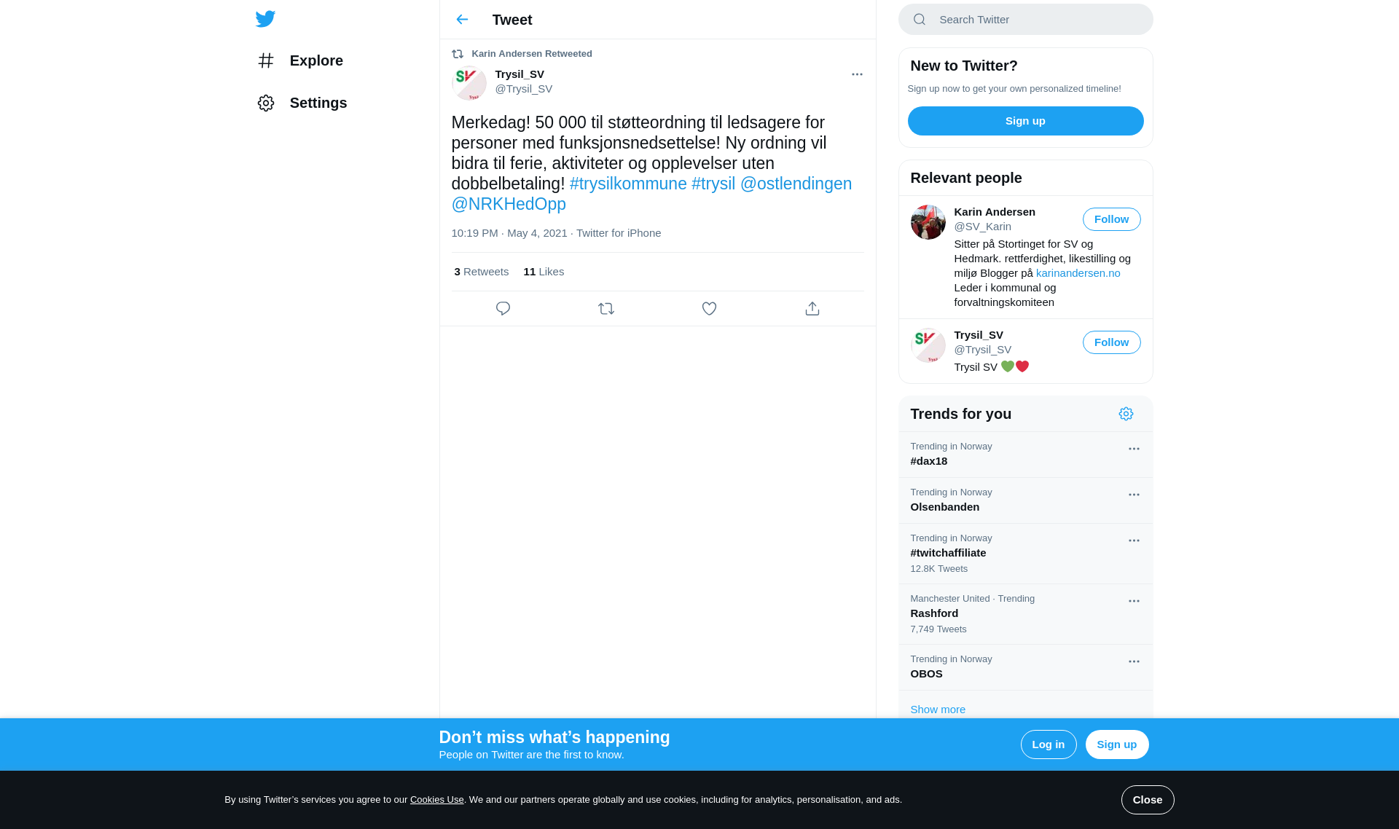Open more options for #dax18 trend

pyautogui.click(x=1134, y=449)
